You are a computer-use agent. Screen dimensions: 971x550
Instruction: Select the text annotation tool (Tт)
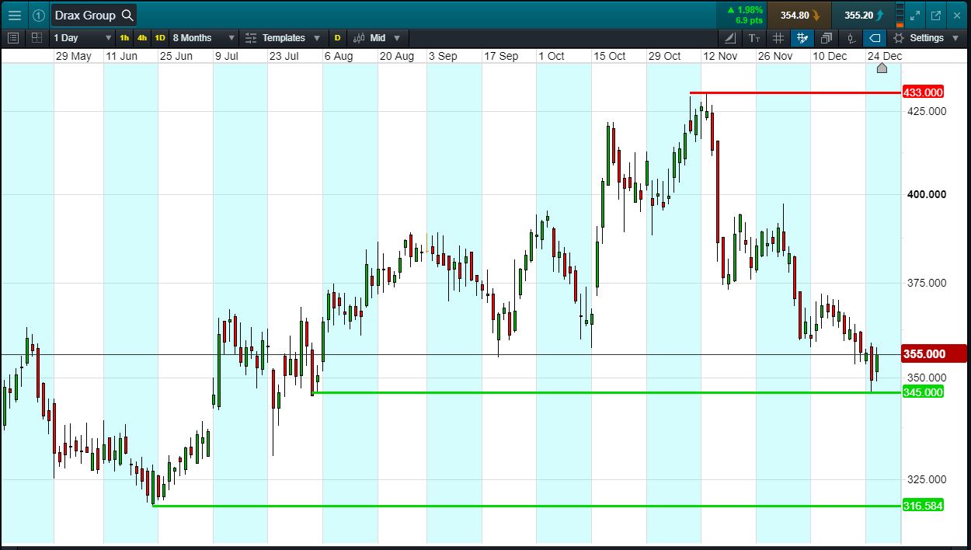(x=754, y=37)
